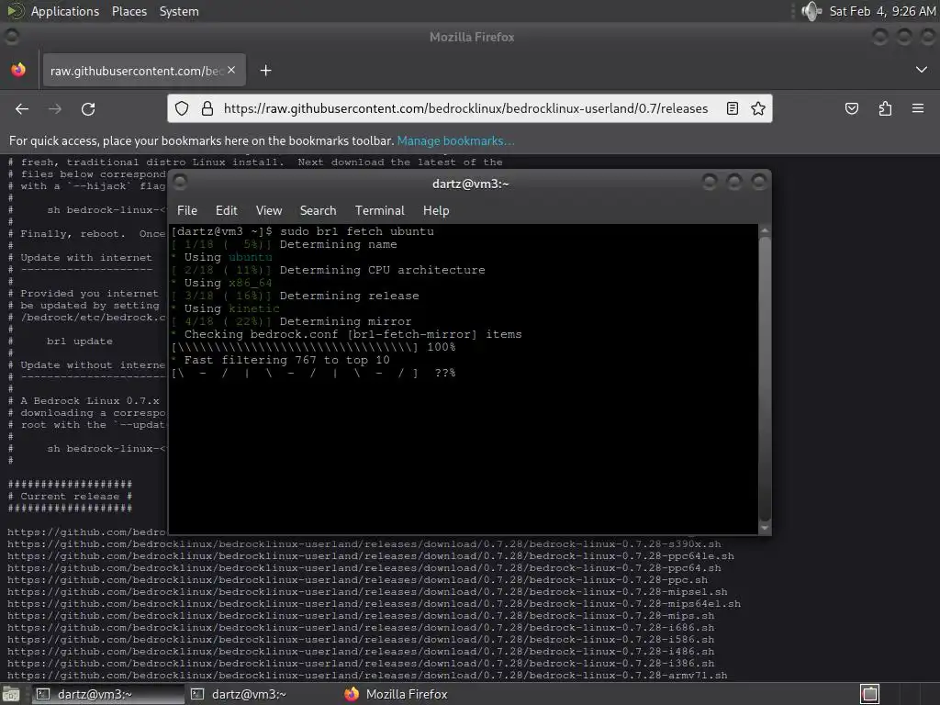Click the bedrock-linux-0.7.28-ppc64.sh URL line

coord(364,568)
